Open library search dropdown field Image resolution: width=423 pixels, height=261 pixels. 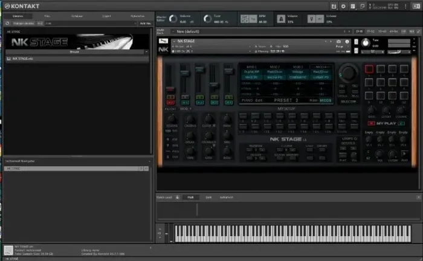[x=91, y=24]
